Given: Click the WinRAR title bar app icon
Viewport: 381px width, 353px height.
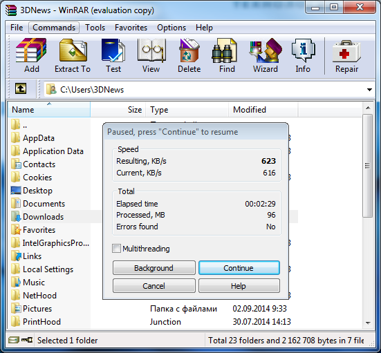Looking at the screenshot, I should 11,10.
